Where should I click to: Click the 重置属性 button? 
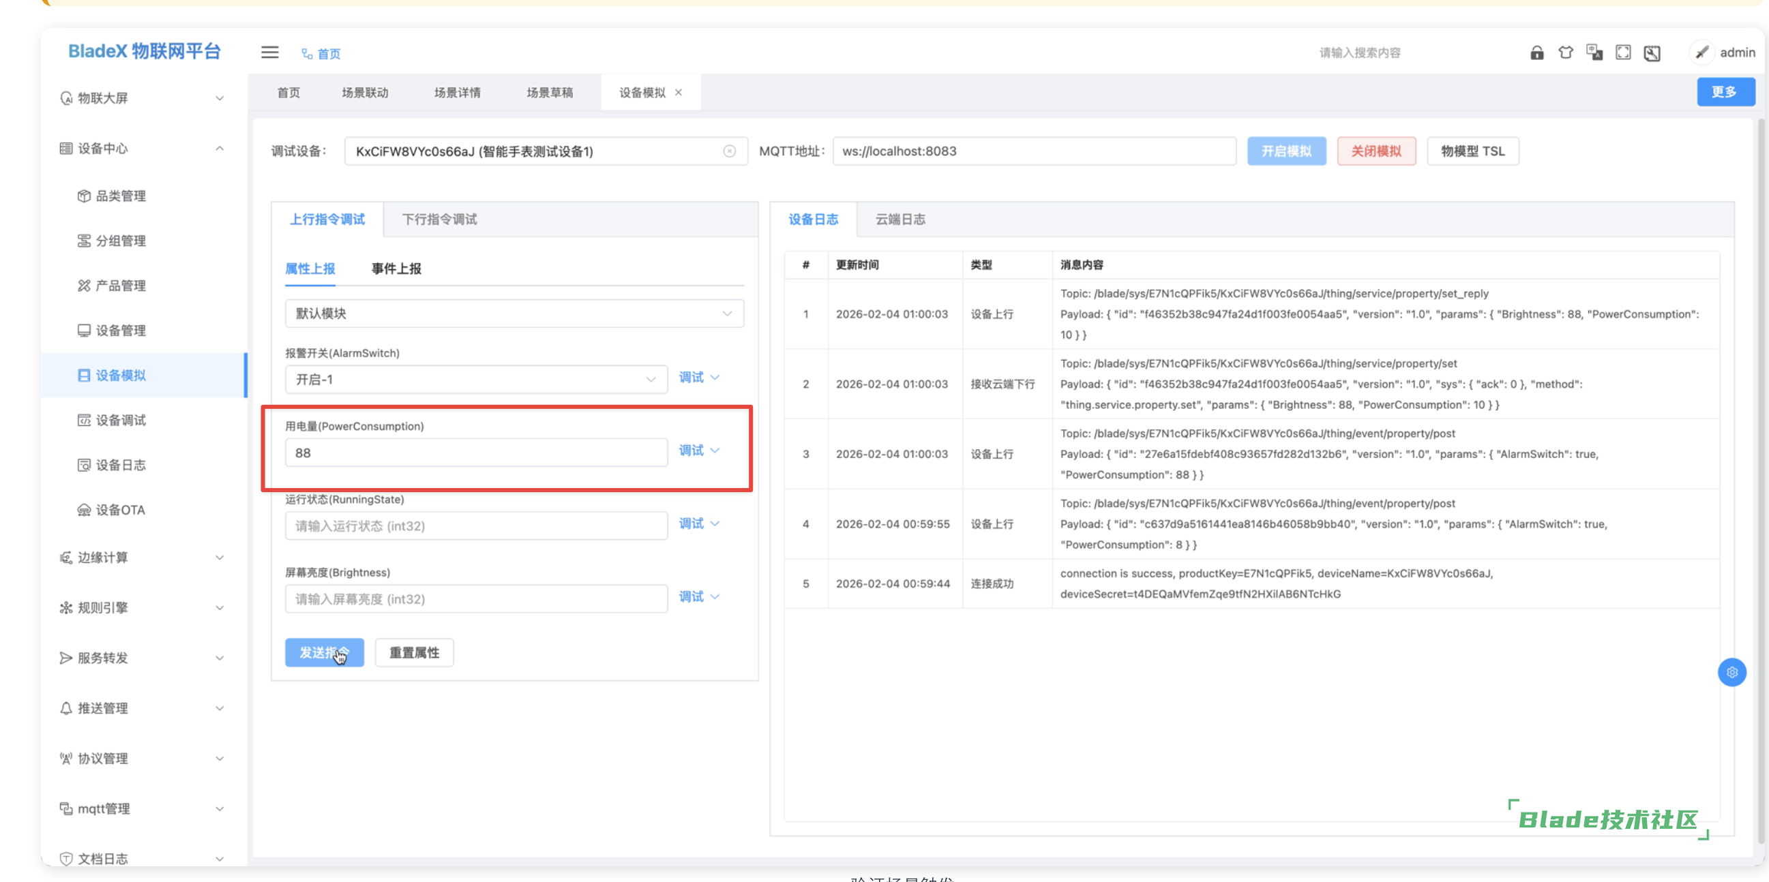(413, 652)
